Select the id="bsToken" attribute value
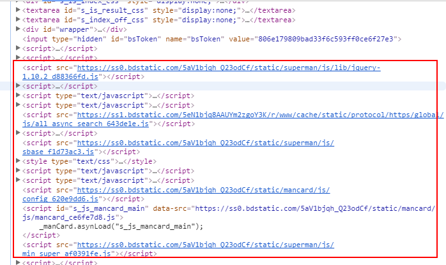This screenshot has height=265, width=446. (142, 39)
